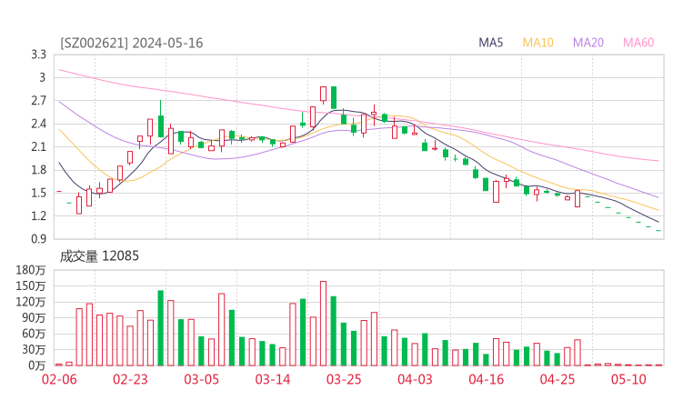Screen dimensions: 673x400
Task: Click the 03-05 date axis label
Action: tap(201, 379)
